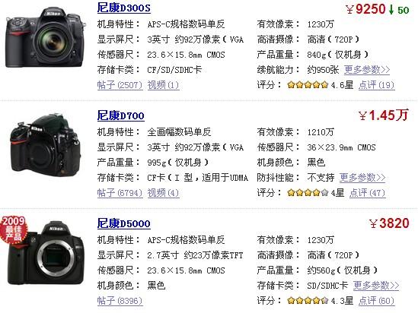Expand 更多参数>> for the D300S

(367, 70)
